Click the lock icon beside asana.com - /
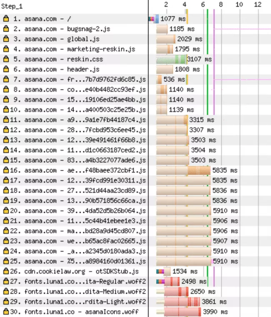The height and width of the screenshot is (317, 271). click(6, 19)
